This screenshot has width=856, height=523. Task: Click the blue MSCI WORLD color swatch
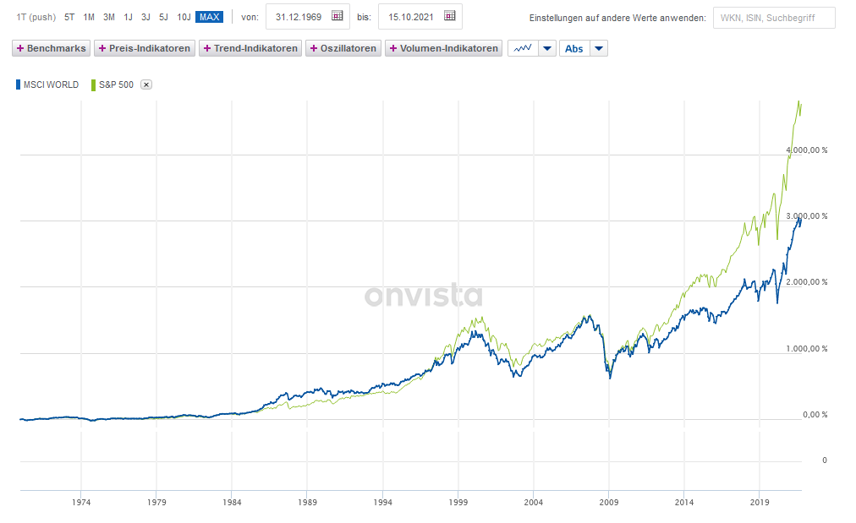tap(18, 84)
